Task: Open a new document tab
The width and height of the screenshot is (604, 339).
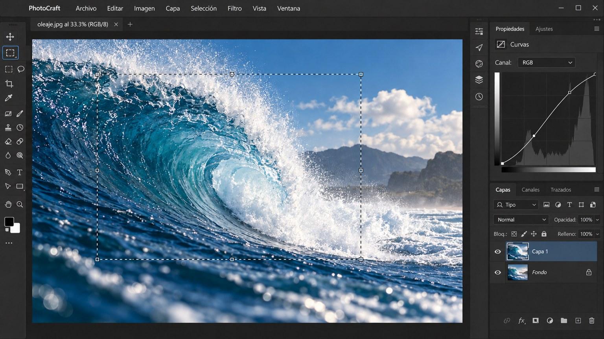Action: pos(130,24)
